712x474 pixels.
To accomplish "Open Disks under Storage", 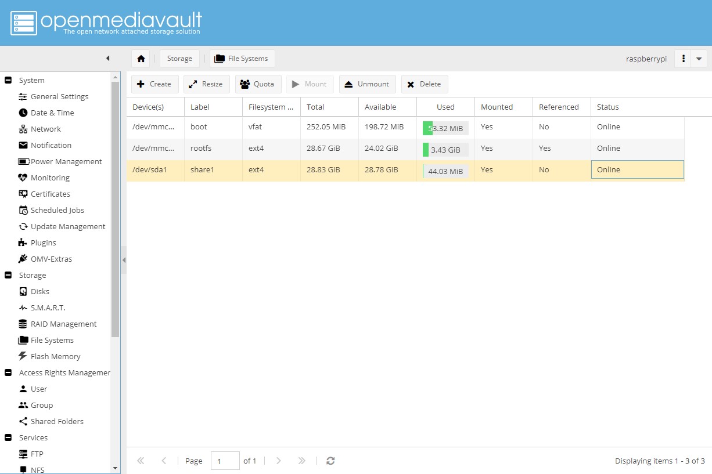I will pyautogui.click(x=39, y=292).
